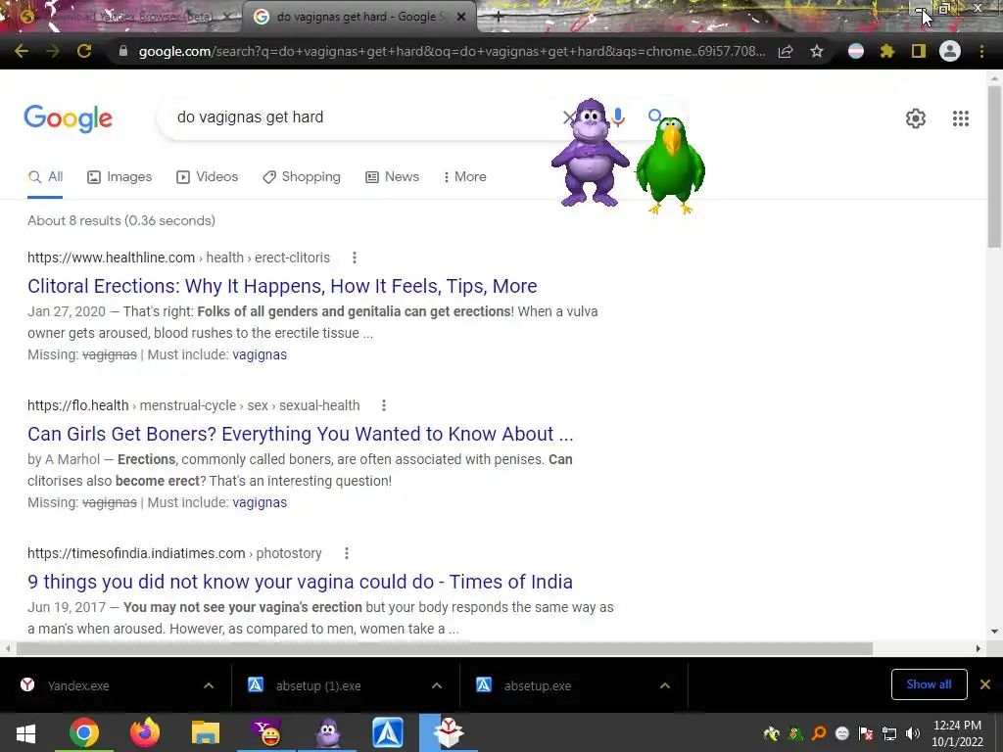Open the Chrome side panel icon
This screenshot has width=1003, height=752.
pyautogui.click(x=919, y=51)
